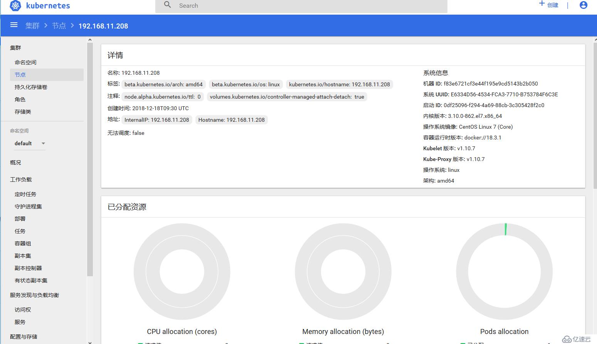Click 服务发现与负载均衡 sidebar heading

point(34,295)
